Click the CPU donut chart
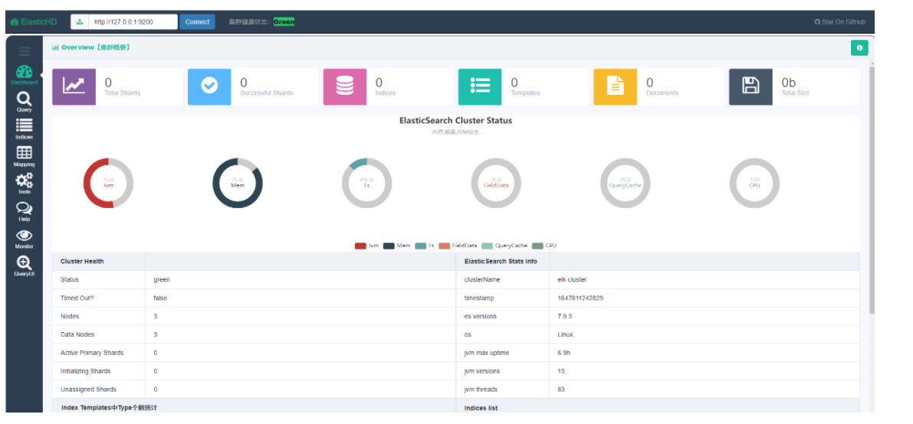This screenshot has height=424, width=913. [x=754, y=183]
